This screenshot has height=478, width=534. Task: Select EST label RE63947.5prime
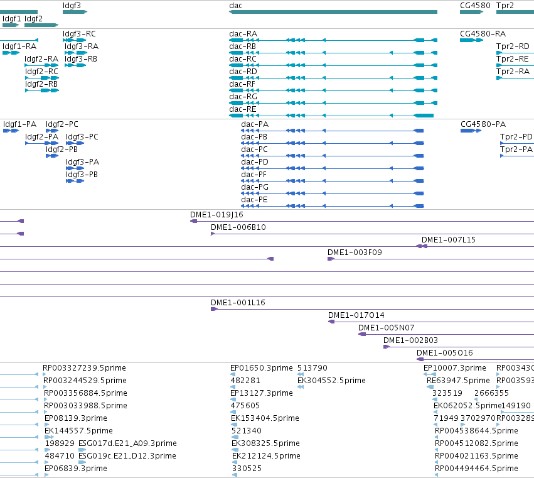click(x=459, y=381)
